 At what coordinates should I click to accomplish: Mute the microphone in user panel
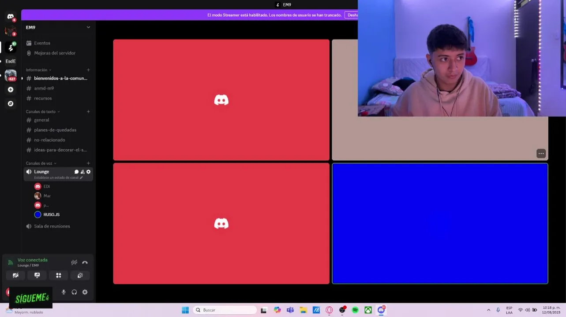pyautogui.click(x=64, y=292)
